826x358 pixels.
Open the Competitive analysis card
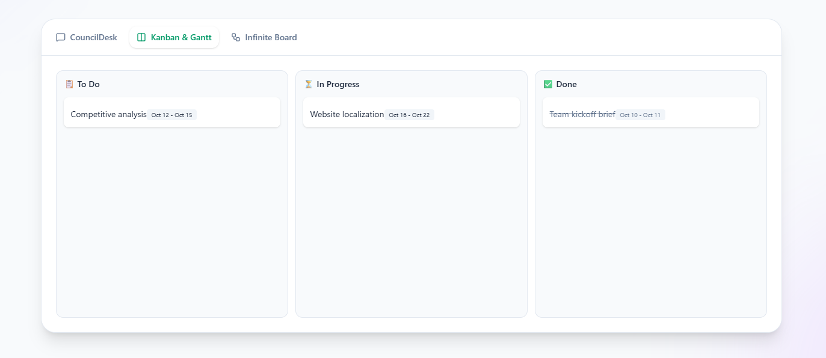pyautogui.click(x=172, y=112)
